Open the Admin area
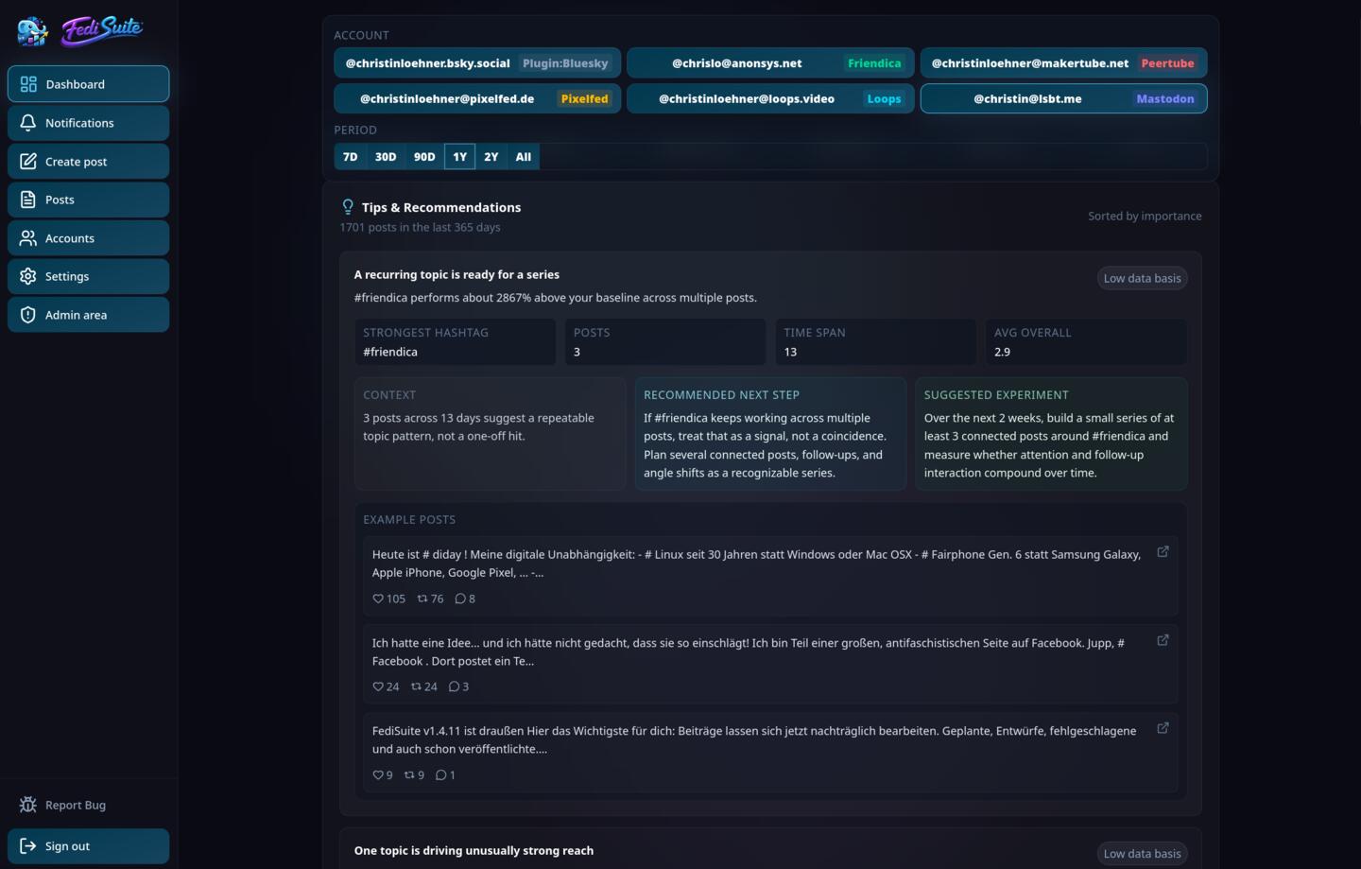 tap(89, 315)
